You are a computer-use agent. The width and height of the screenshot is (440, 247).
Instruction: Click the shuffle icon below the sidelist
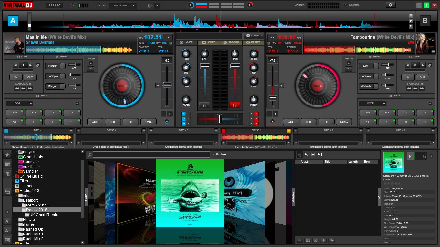click(x=315, y=241)
